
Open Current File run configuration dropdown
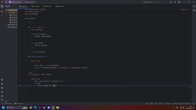coord(148,2)
